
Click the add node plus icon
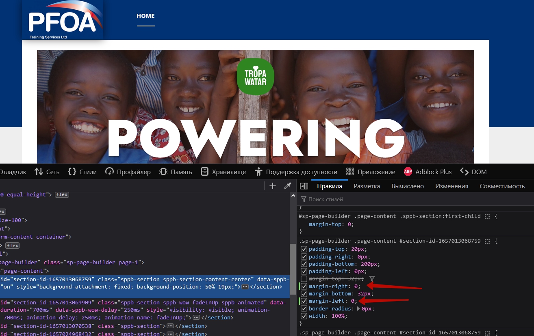coord(273,186)
